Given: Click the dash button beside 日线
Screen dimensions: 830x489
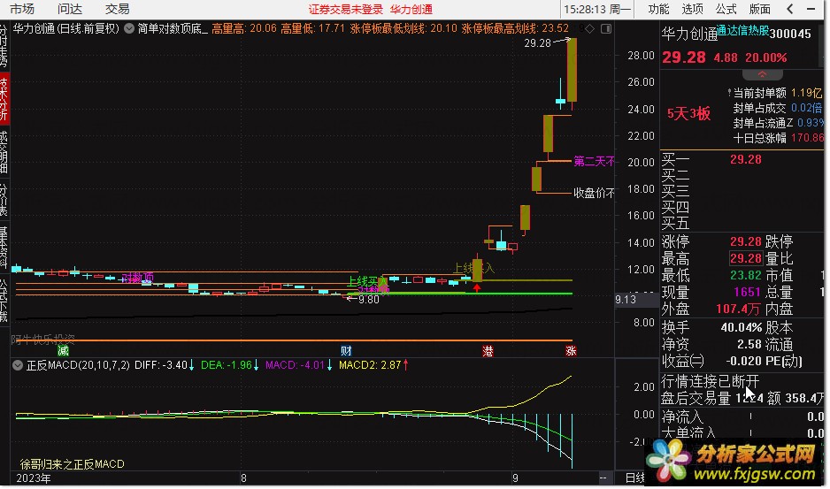Looking at the screenshot, I should click(x=603, y=478).
